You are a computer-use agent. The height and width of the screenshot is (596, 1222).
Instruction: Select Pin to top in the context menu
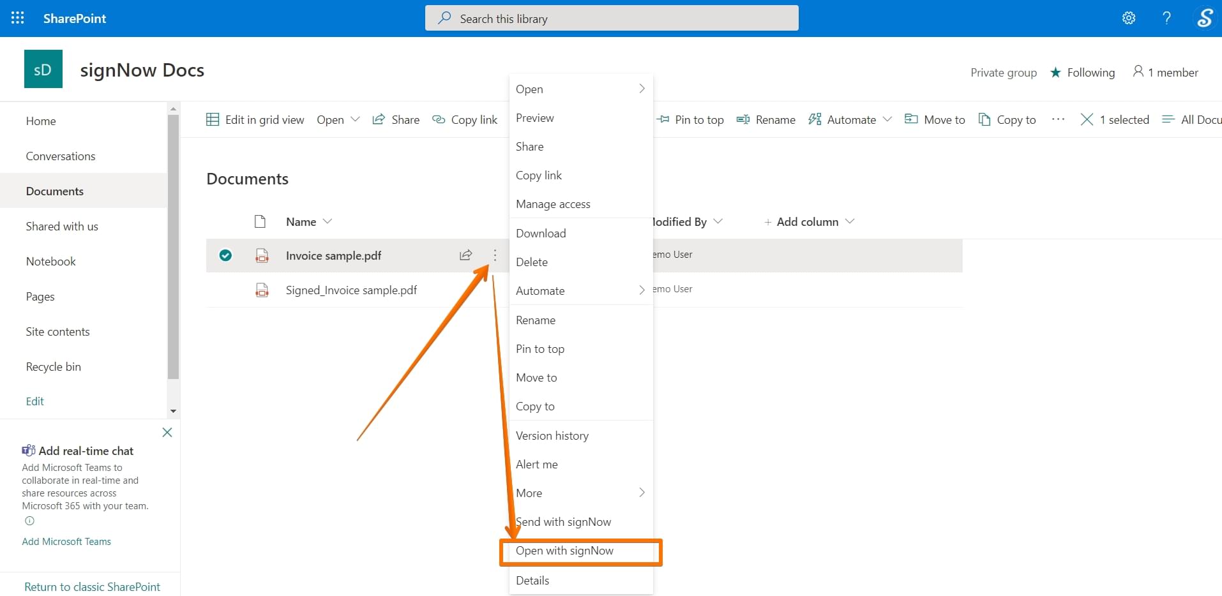(x=581, y=348)
